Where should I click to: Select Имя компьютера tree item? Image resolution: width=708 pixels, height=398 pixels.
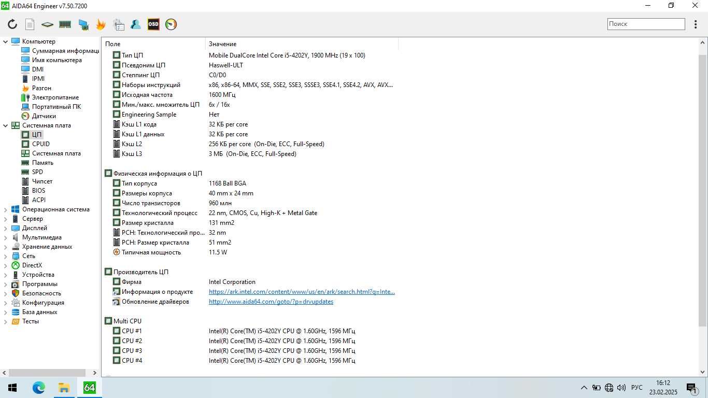coord(51,60)
